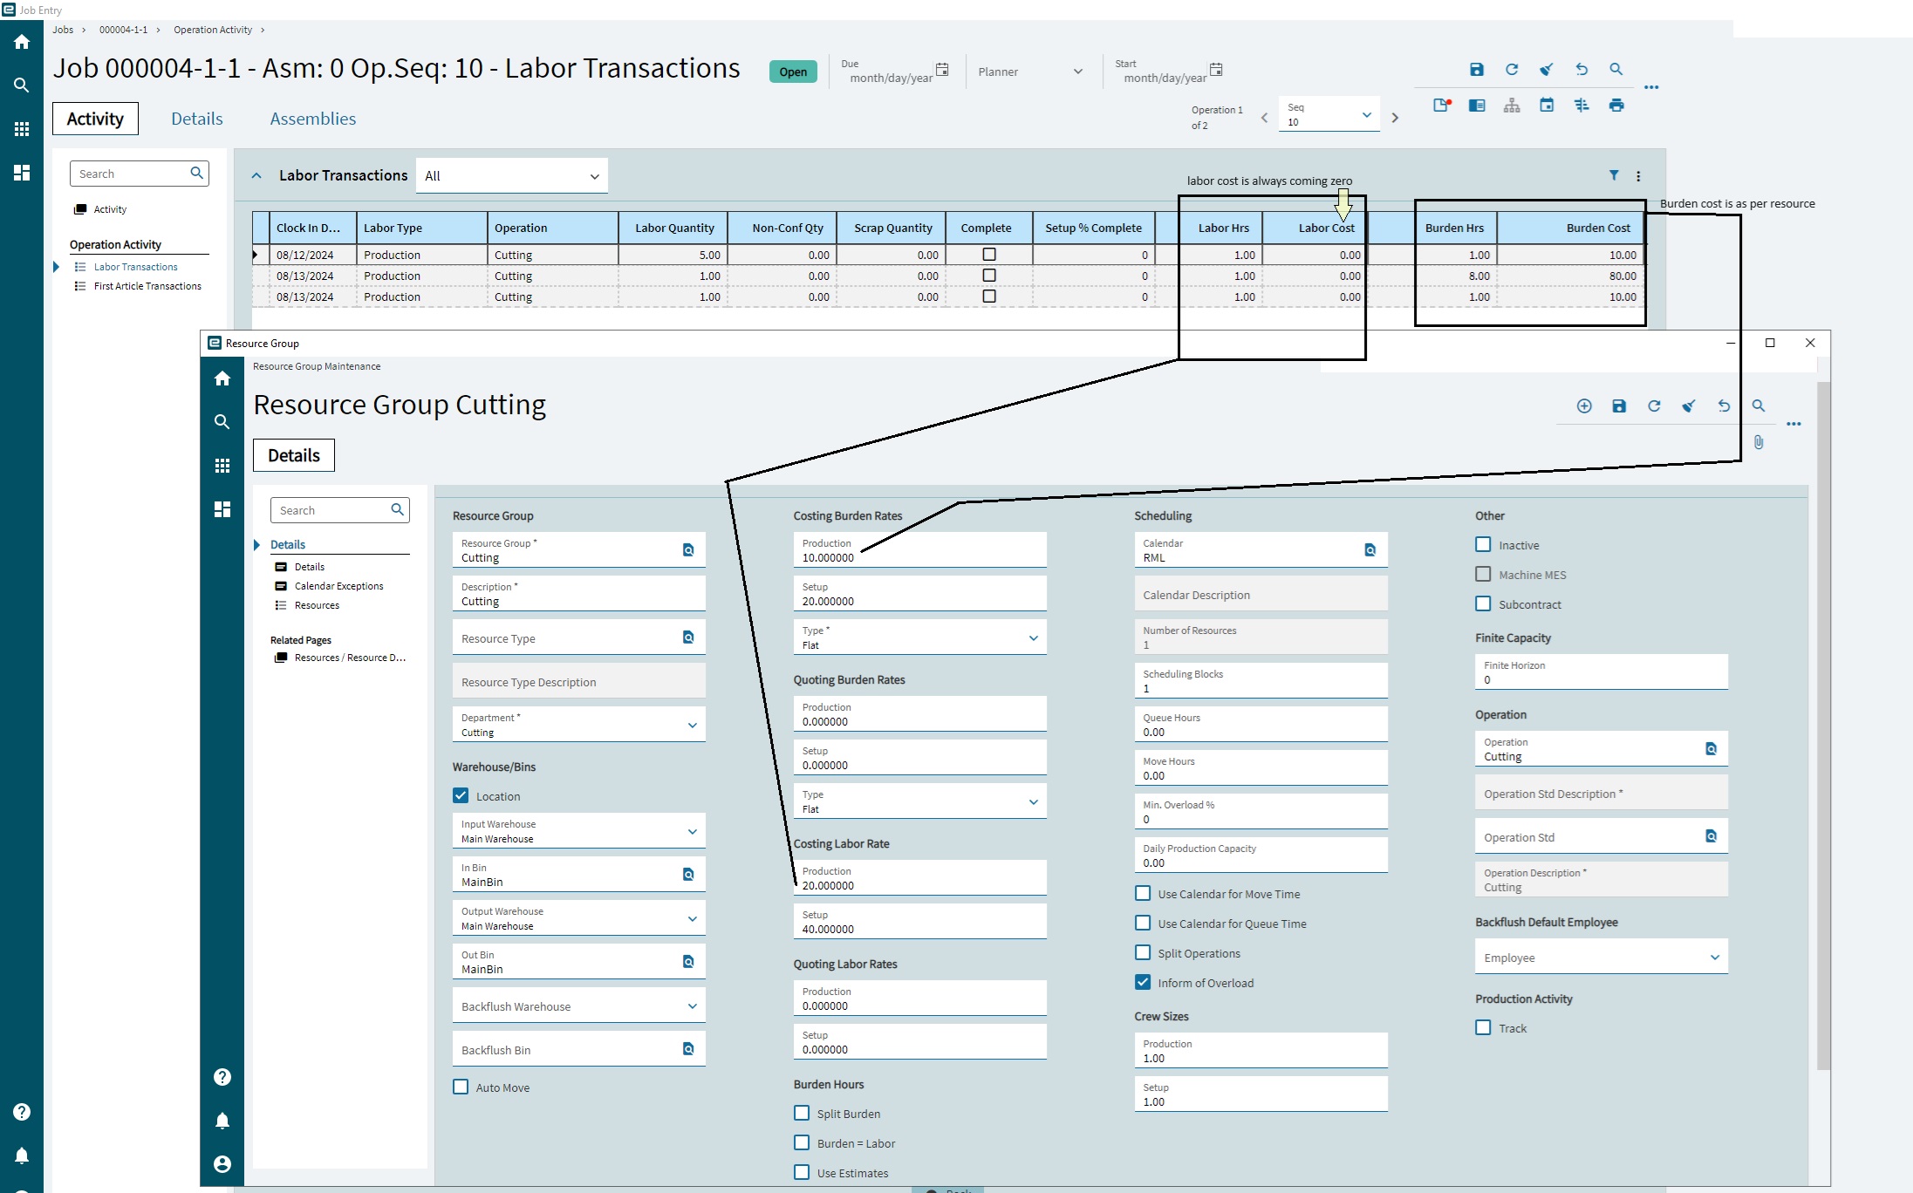1913x1193 pixels.
Task: Select Details tab in Resource Group
Action: pos(294,455)
